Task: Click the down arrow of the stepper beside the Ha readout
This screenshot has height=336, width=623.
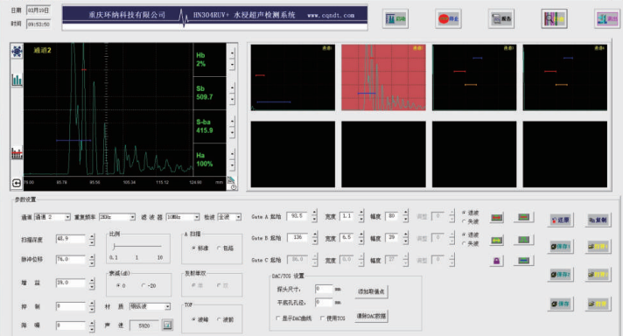Action: tap(232, 166)
